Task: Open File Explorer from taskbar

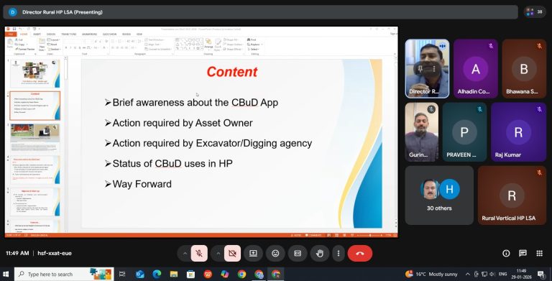Action: coord(174,274)
